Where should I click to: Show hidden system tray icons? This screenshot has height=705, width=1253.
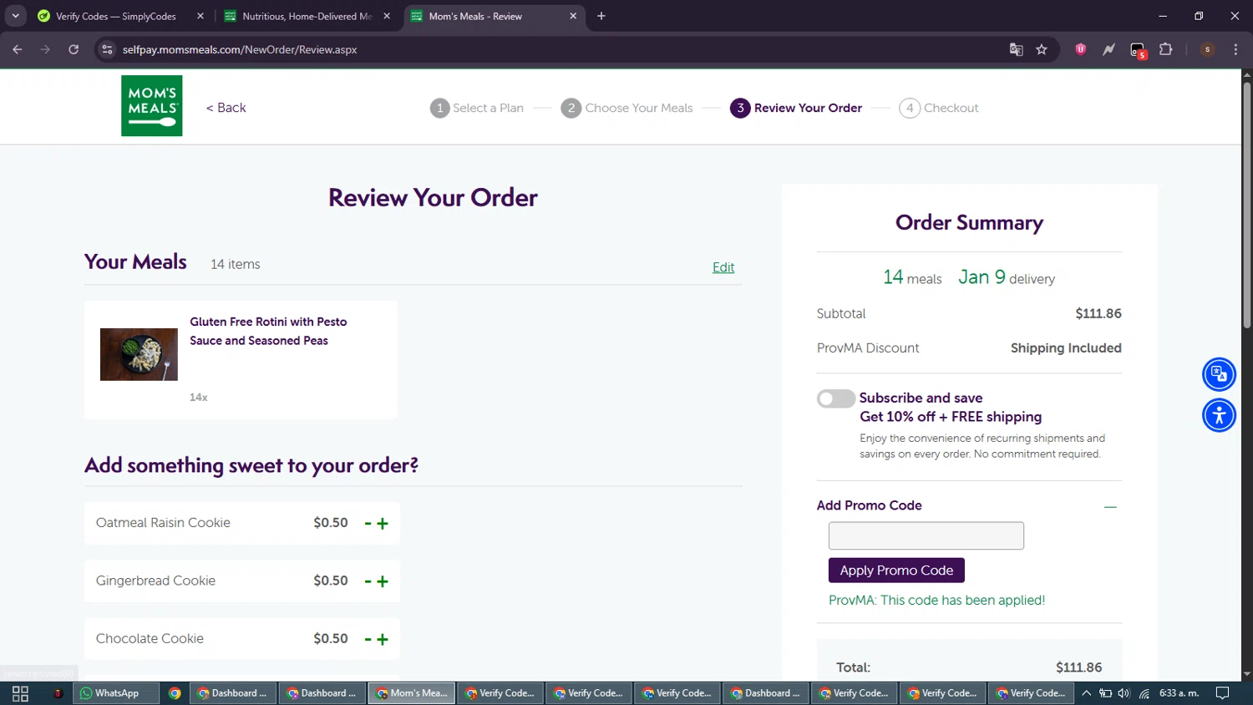1086,693
